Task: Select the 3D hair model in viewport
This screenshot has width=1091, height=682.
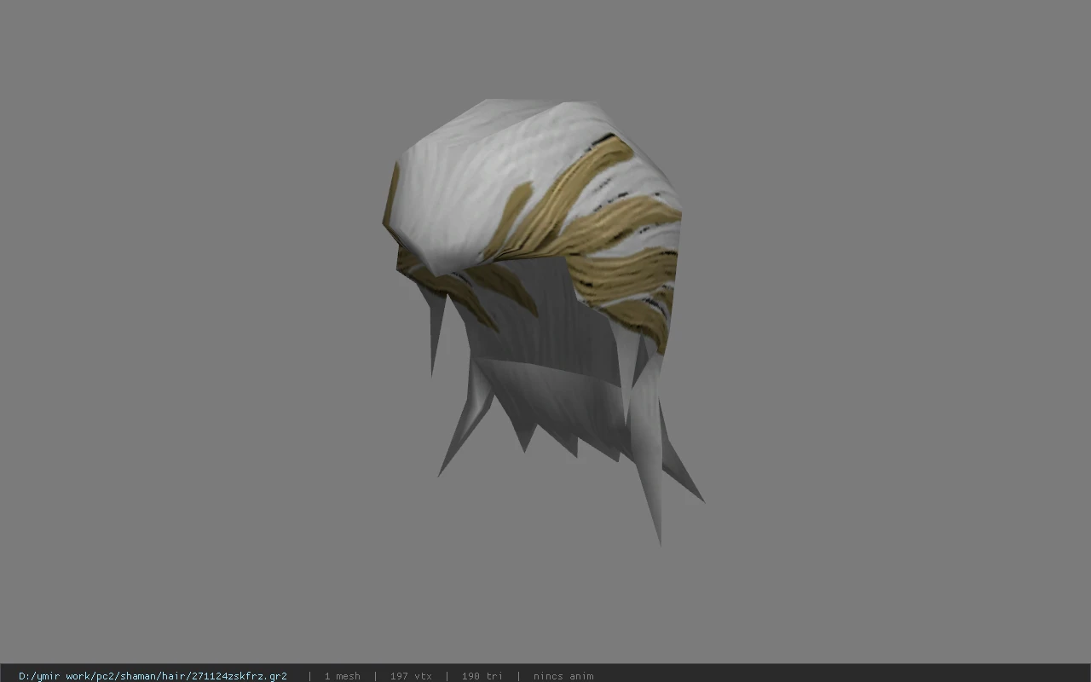Action: point(542,321)
